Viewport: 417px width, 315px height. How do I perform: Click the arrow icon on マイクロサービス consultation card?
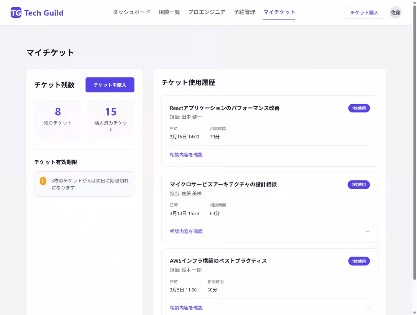pos(368,231)
